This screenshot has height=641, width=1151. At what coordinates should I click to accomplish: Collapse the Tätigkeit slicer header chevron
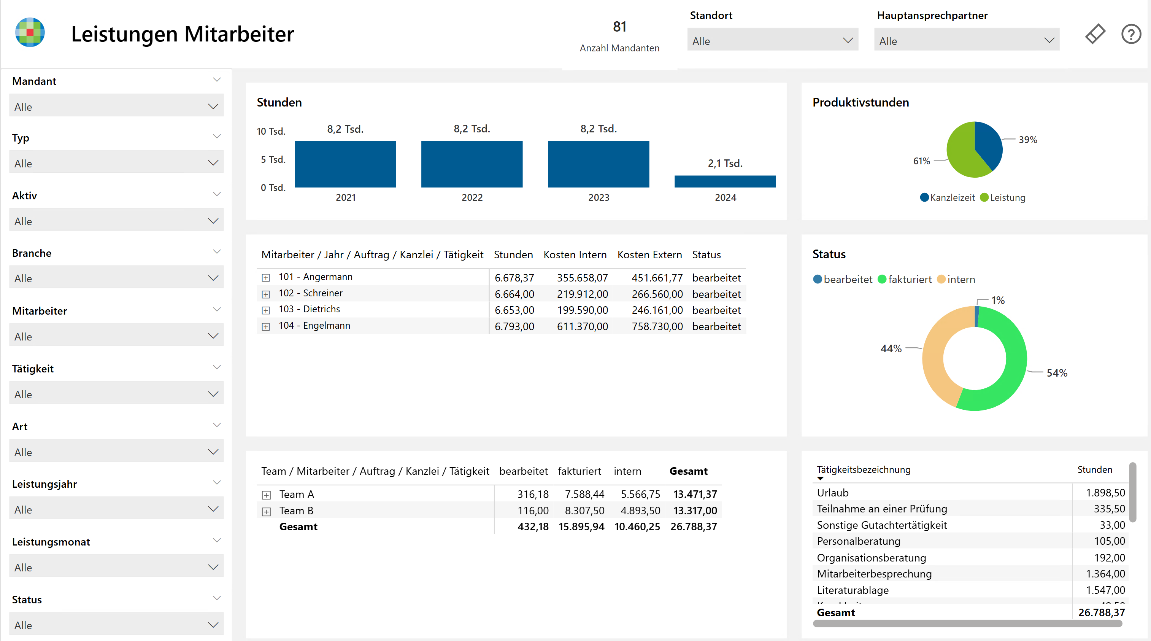[217, 367]
